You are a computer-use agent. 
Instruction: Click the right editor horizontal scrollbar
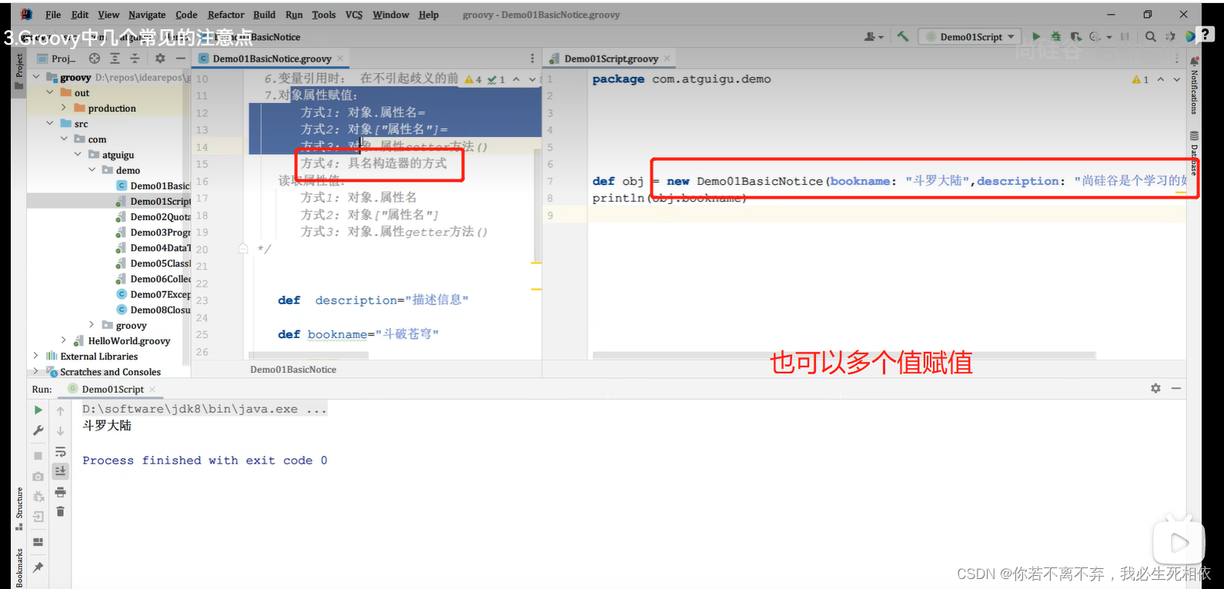coord(844,356)
